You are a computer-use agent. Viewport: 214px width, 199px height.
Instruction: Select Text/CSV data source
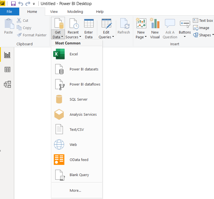77,129
